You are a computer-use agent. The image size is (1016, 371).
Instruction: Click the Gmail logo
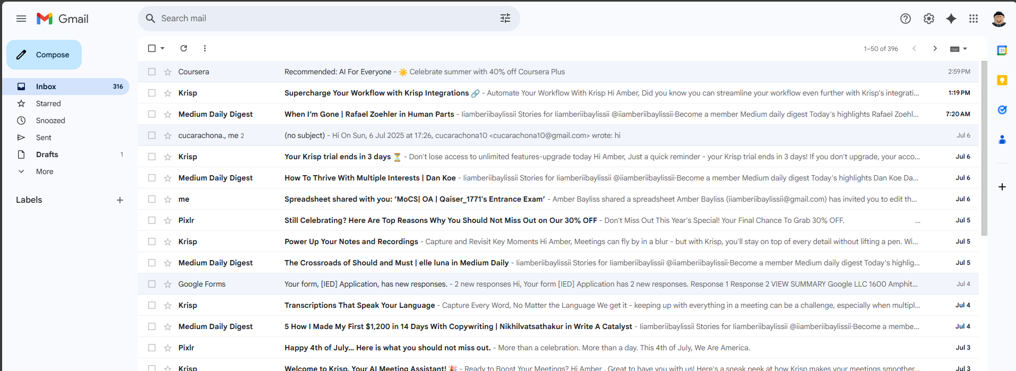pyautogui.click(x=62, y=19)
